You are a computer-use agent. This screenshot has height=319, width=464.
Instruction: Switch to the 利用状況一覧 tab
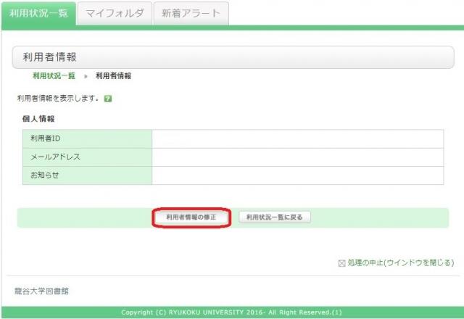(x=38, y=13)
